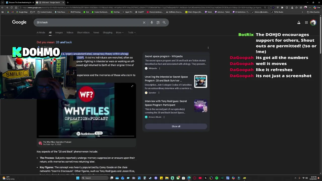Viewport: 322px width, 181px height.
Task: Open Creator Dashboard bookmark
Action: point(100,12)
